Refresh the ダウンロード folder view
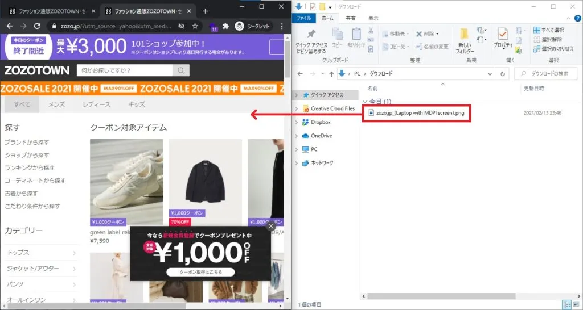 click(503, 74)
